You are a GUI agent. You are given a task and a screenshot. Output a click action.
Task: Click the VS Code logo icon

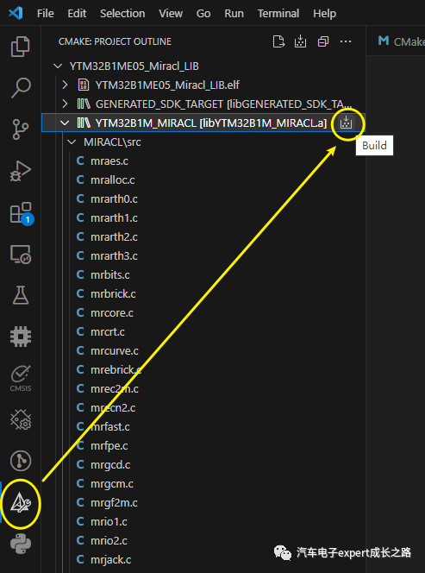point(16,13)
